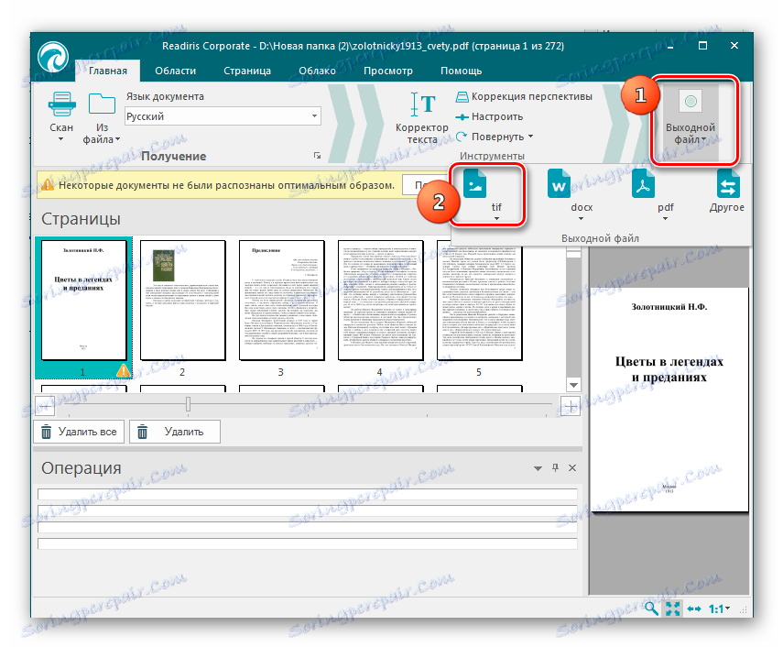
Task: Click the Повернуть rotate tool
Action: coord(490,137)
